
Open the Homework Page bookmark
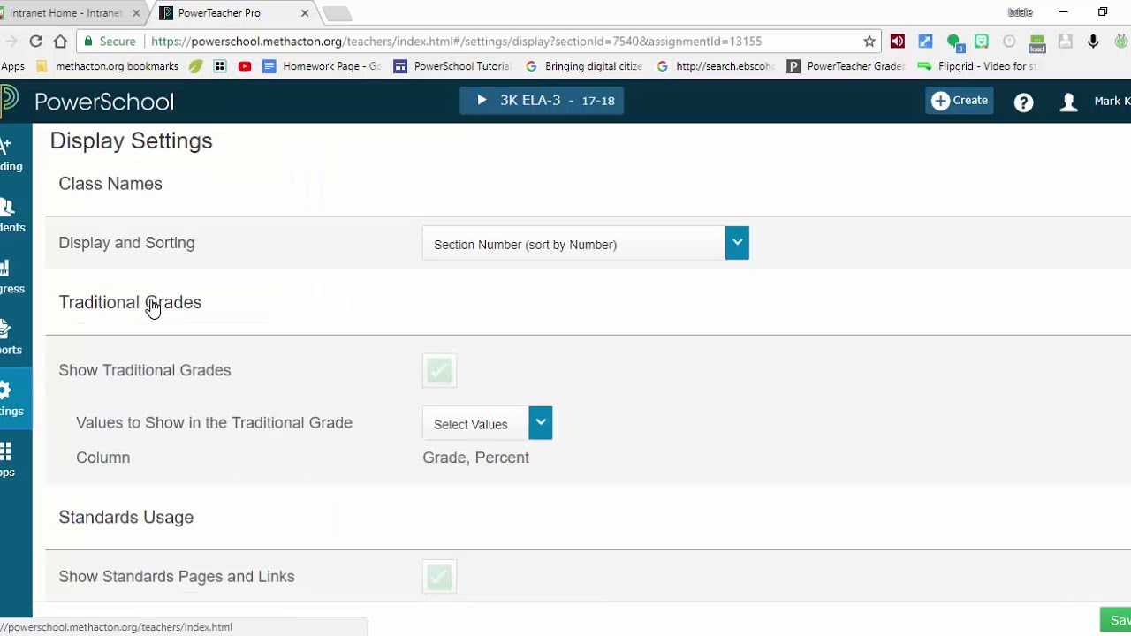tap(322, 66)
